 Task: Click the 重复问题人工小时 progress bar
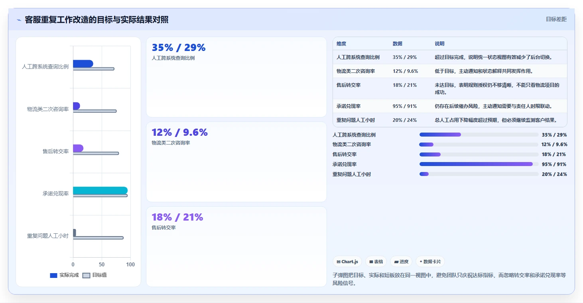coord(479,174)
